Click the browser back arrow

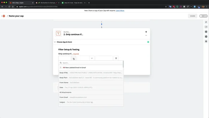[2, 7]
